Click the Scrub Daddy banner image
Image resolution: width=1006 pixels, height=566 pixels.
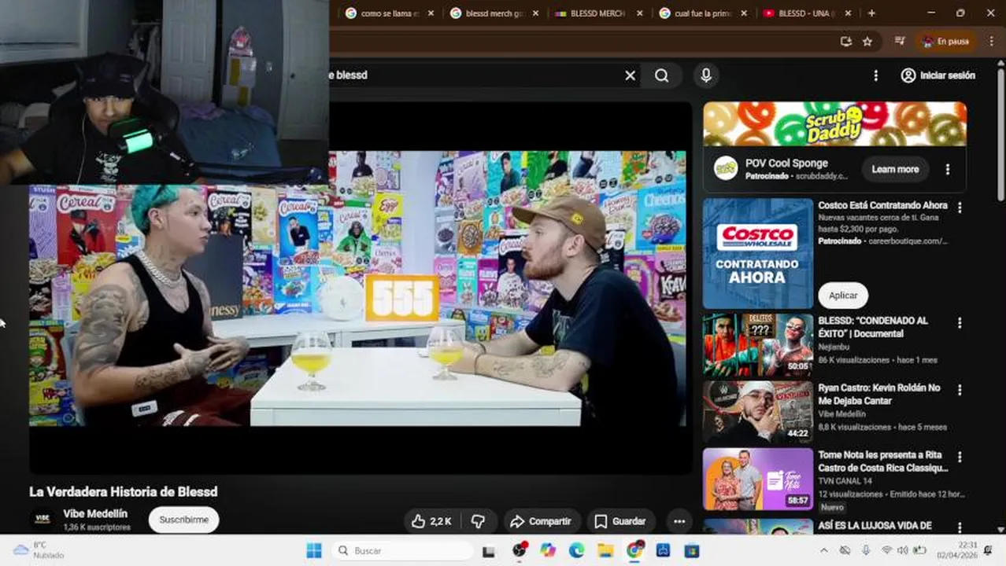tap(834, 123)
